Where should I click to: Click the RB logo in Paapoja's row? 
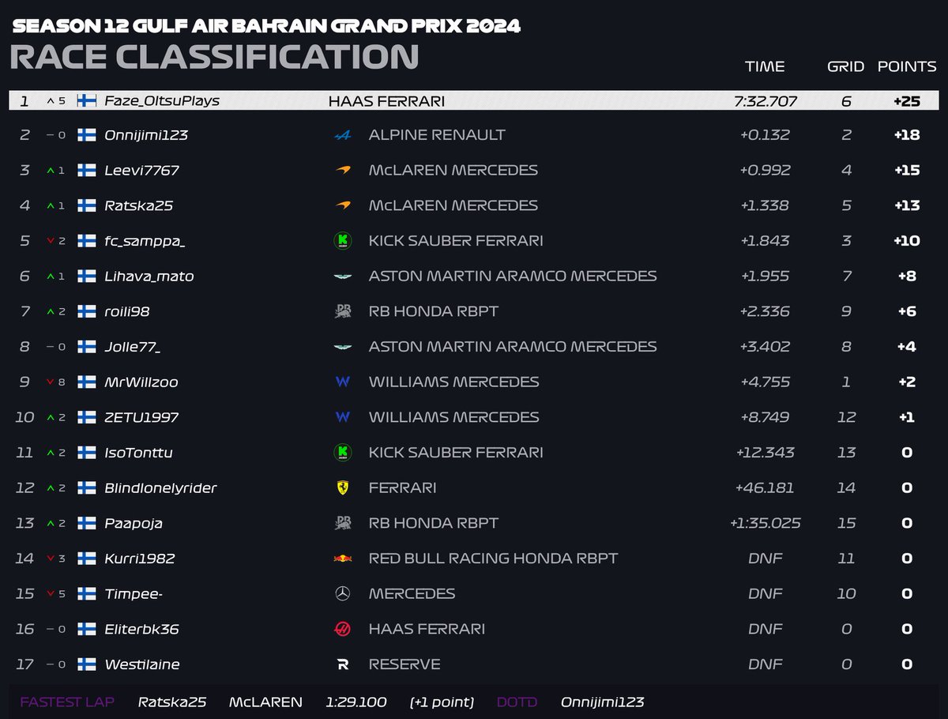(341, 523)
